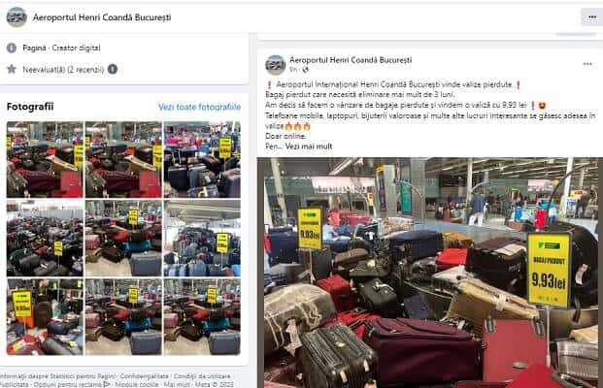The width and height of the screenshot is (603, 388).
Task: Click the info icon after 2 recenzii
Action: point(113,70)
